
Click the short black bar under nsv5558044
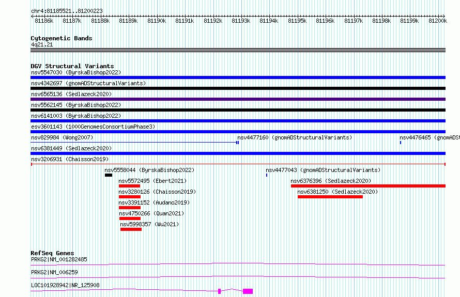pyautogui.click(x=108, y=175)
